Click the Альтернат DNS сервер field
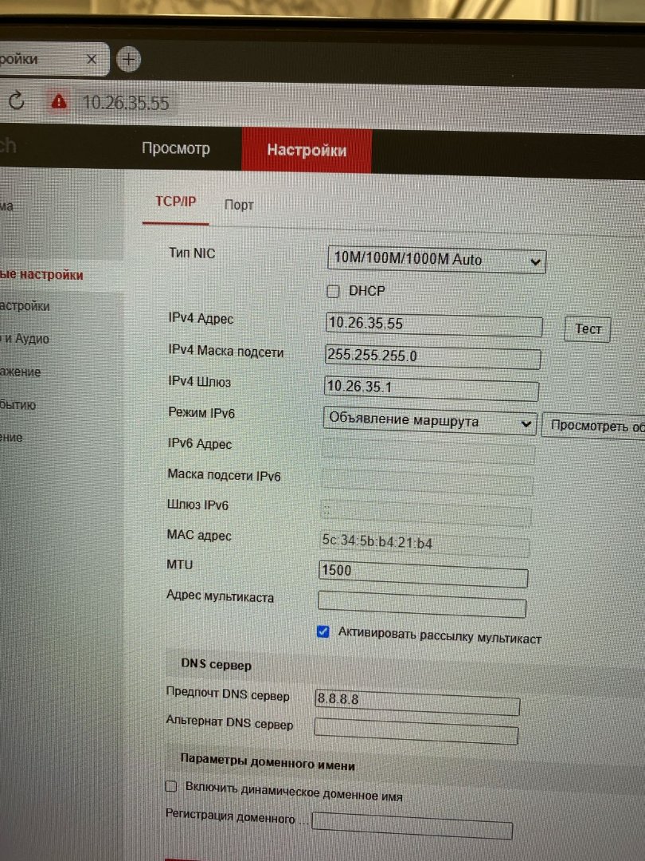The image size is (645, 861). pyautogui.click(x=416, y=731)
